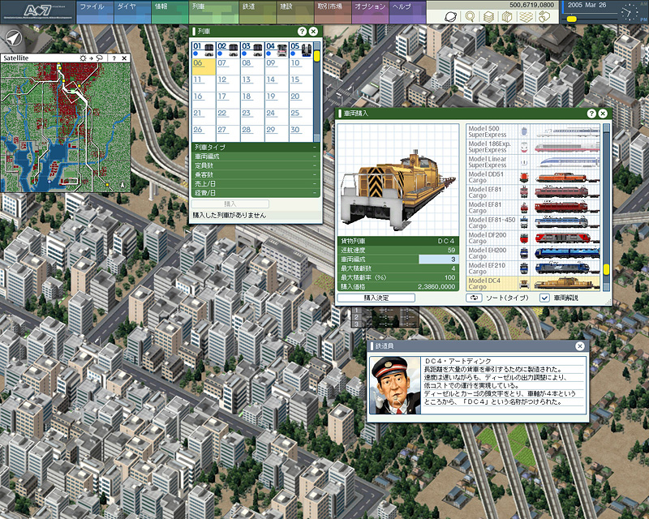Click the Model EF210 Cargo front-view icon
The width and height of the screenshot is (649, 519).
coord(524,268)
